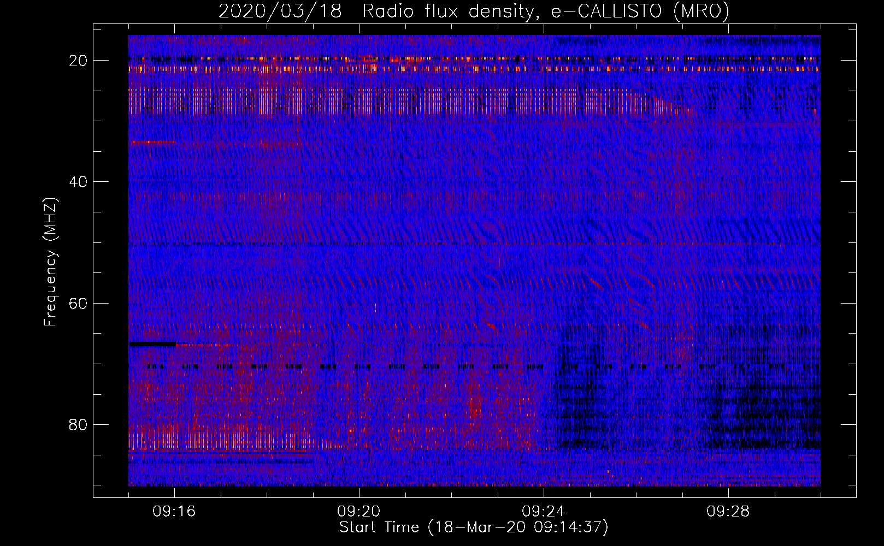Click the 20 frequency tick label
Screen dimensions: 884x546
[79, 60]
